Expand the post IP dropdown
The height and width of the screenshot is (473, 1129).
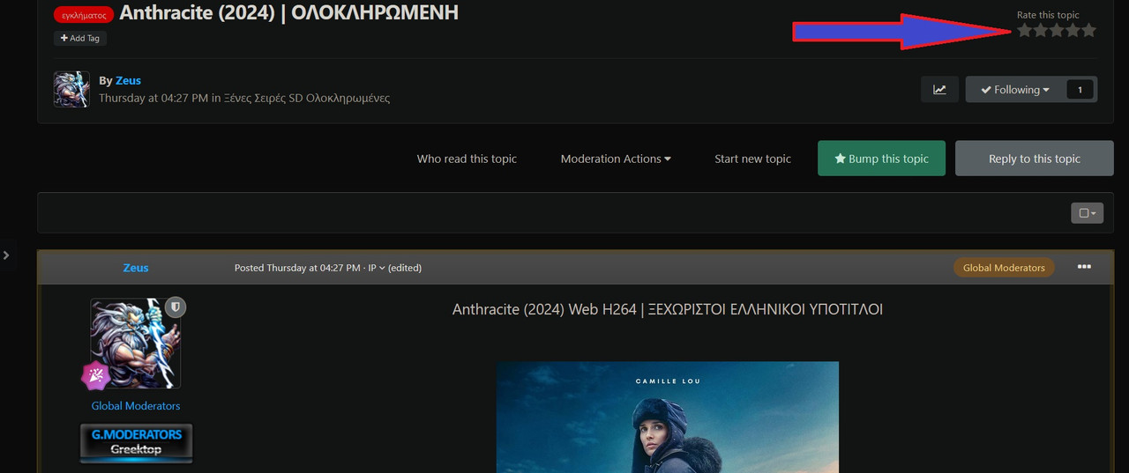(377, 268)
